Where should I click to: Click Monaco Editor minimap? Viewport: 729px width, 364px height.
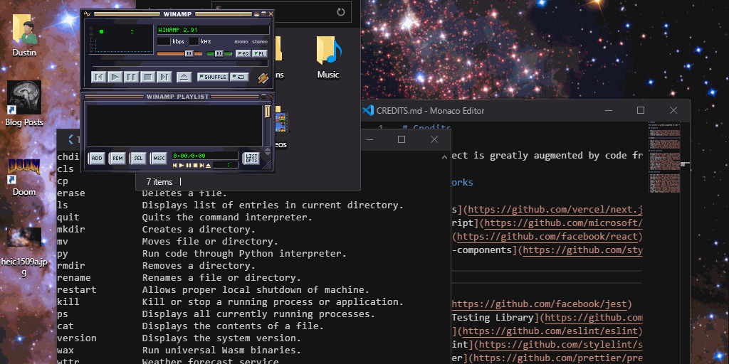point(664,158)
